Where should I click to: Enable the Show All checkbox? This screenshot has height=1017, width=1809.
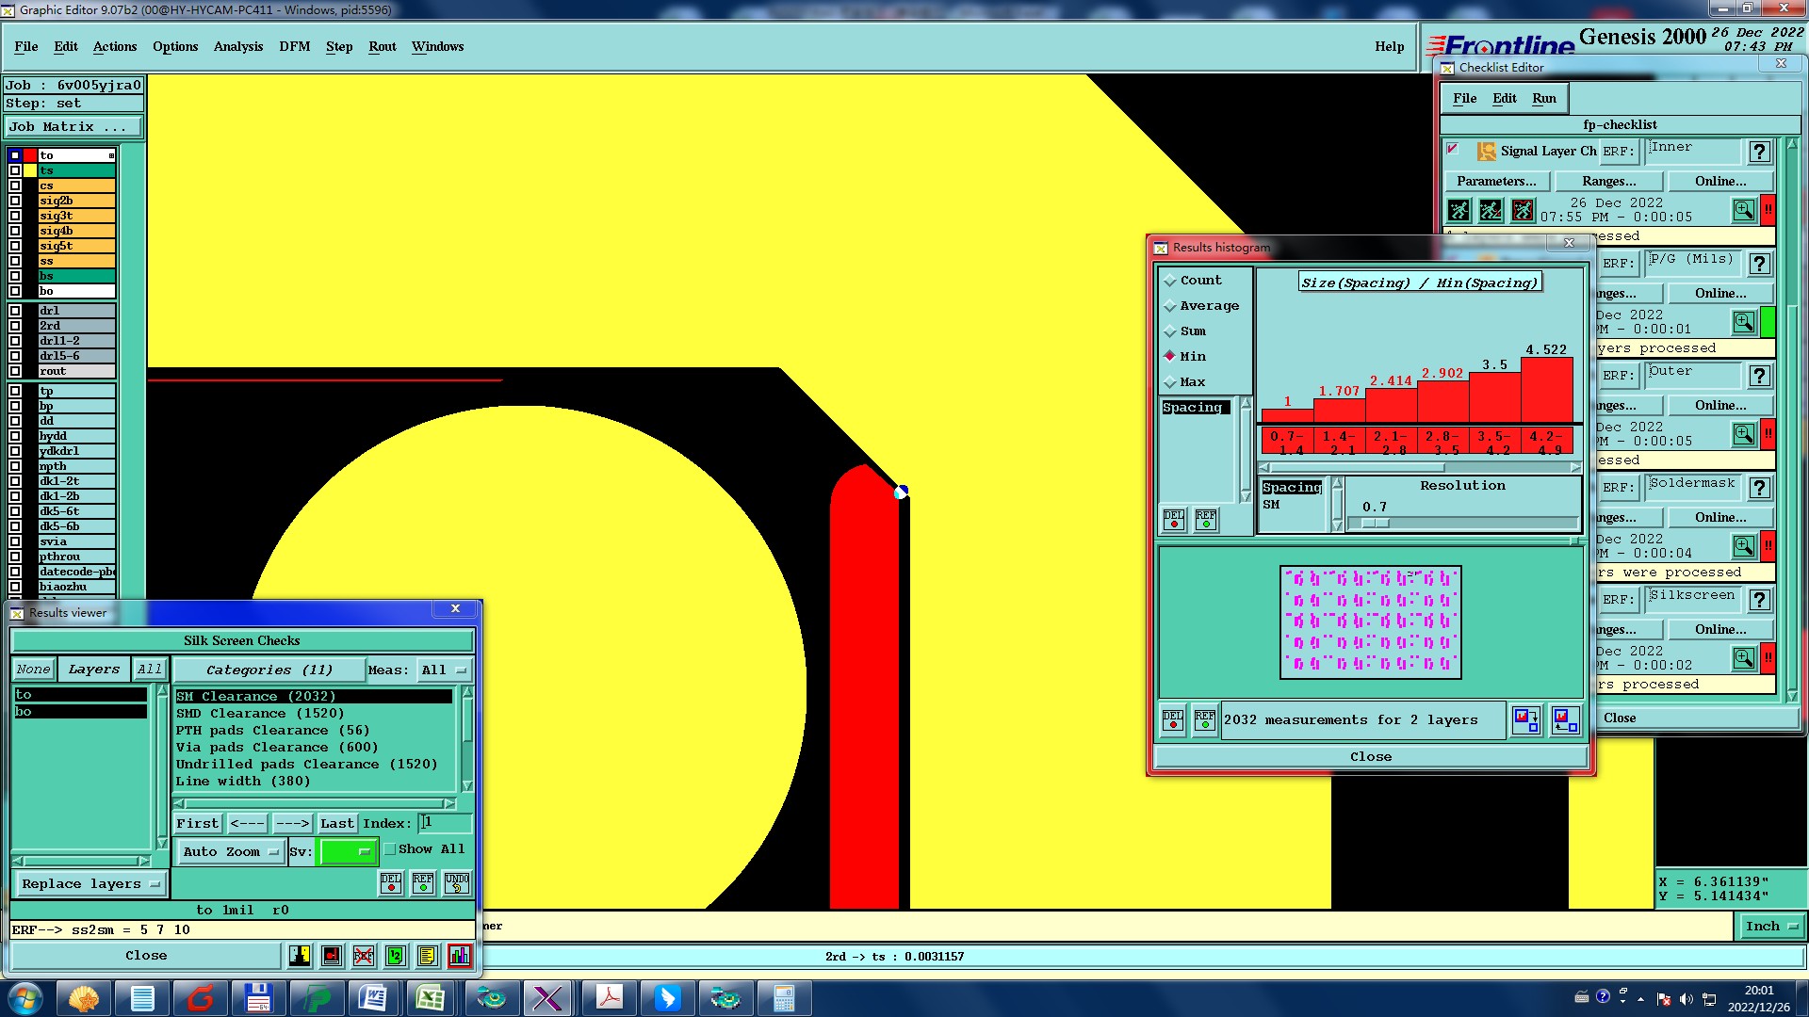[x=390, y=849]
